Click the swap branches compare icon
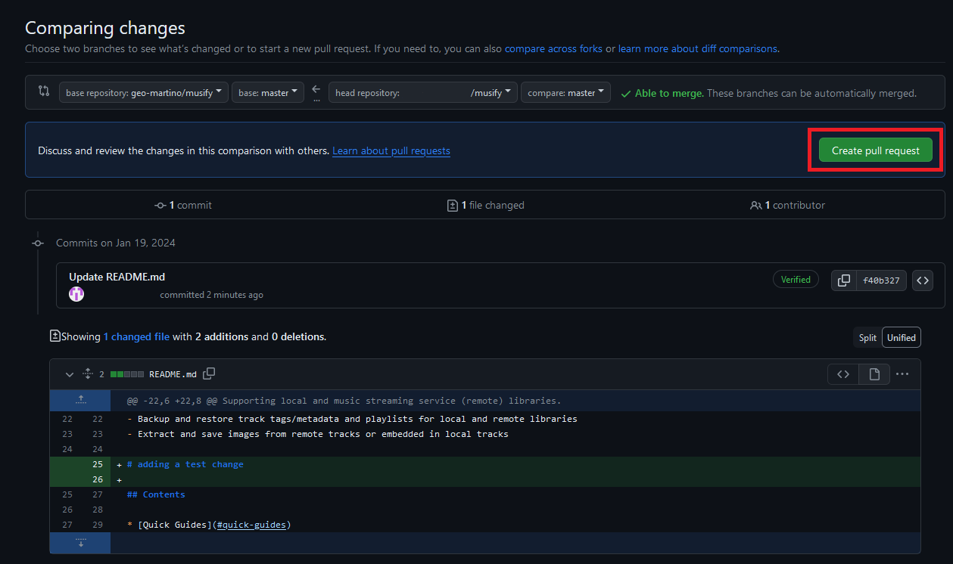953x564 pixels. click(x=43, y=91)
